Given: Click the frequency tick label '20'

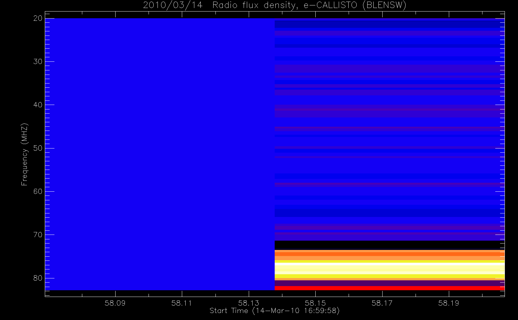Looking at the screenshot, I should 38,18.
